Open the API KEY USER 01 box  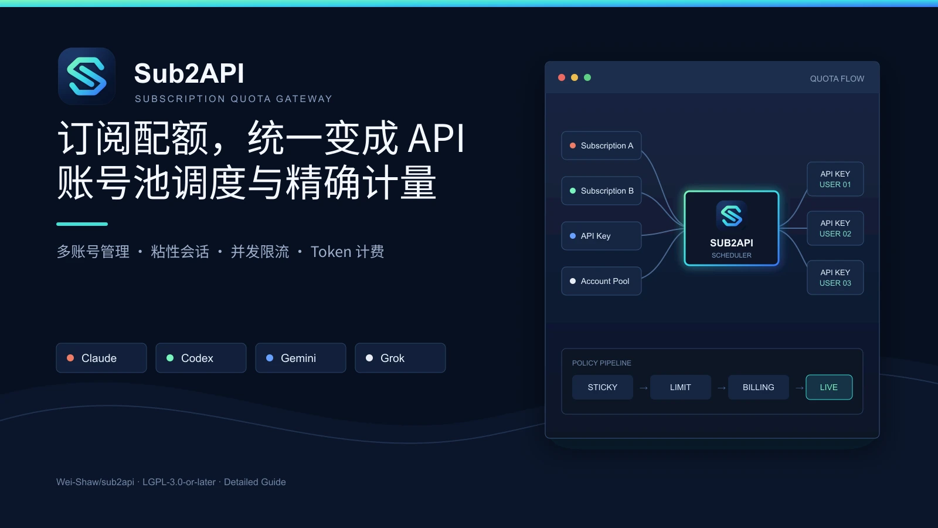click(835, 179)
